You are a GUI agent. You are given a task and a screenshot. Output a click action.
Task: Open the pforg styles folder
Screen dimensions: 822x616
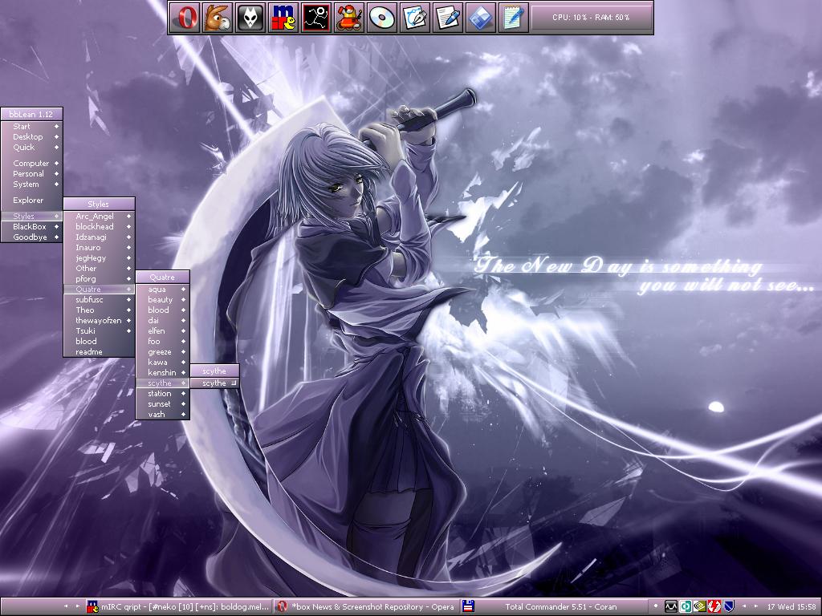[99, 278]
